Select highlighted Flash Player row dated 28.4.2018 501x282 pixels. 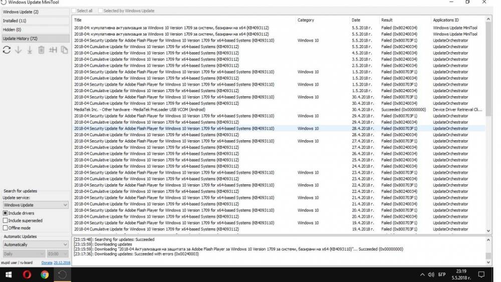[279, 128]
